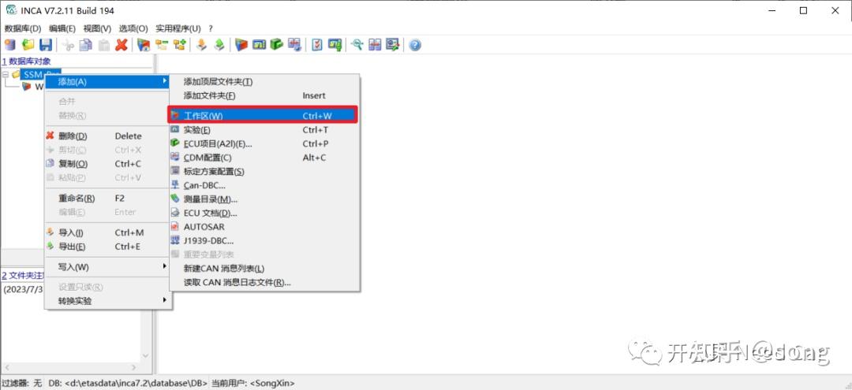
Task: Click the 过滤器: 无 status entry
Action: point(22,383)
